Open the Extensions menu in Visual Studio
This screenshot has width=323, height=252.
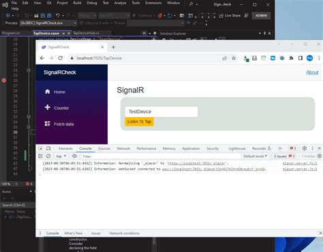153,3
